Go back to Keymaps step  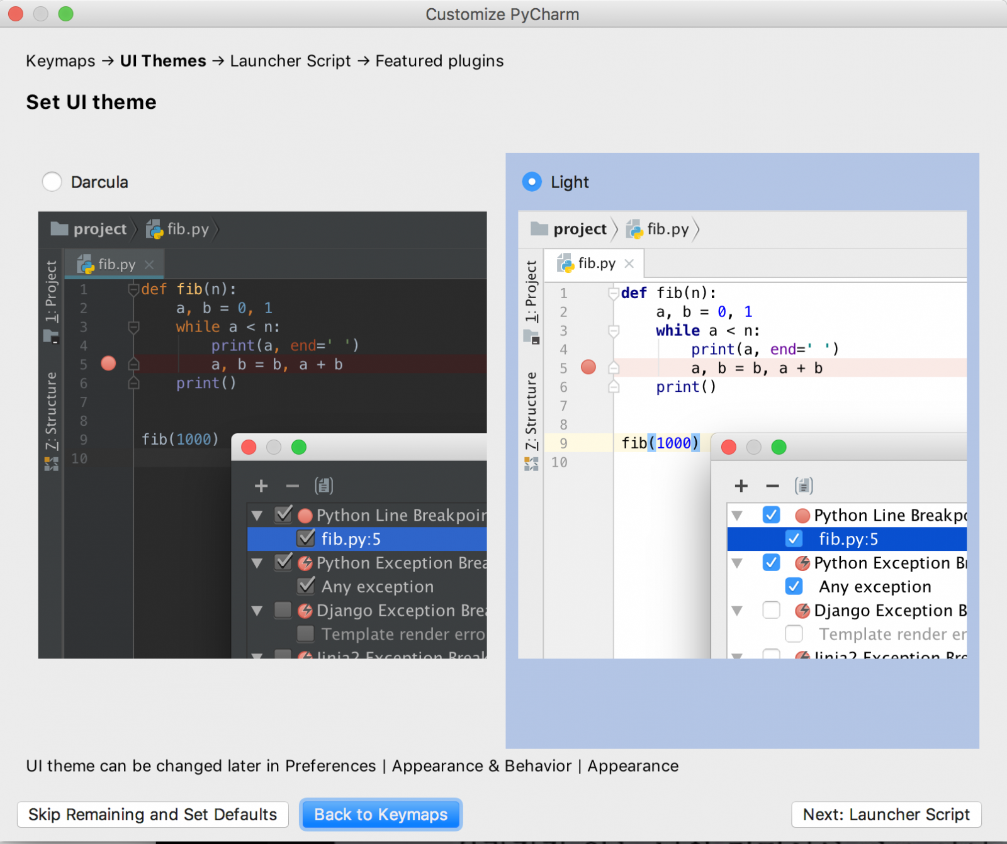pyautogui.click(x=381, y=814)
